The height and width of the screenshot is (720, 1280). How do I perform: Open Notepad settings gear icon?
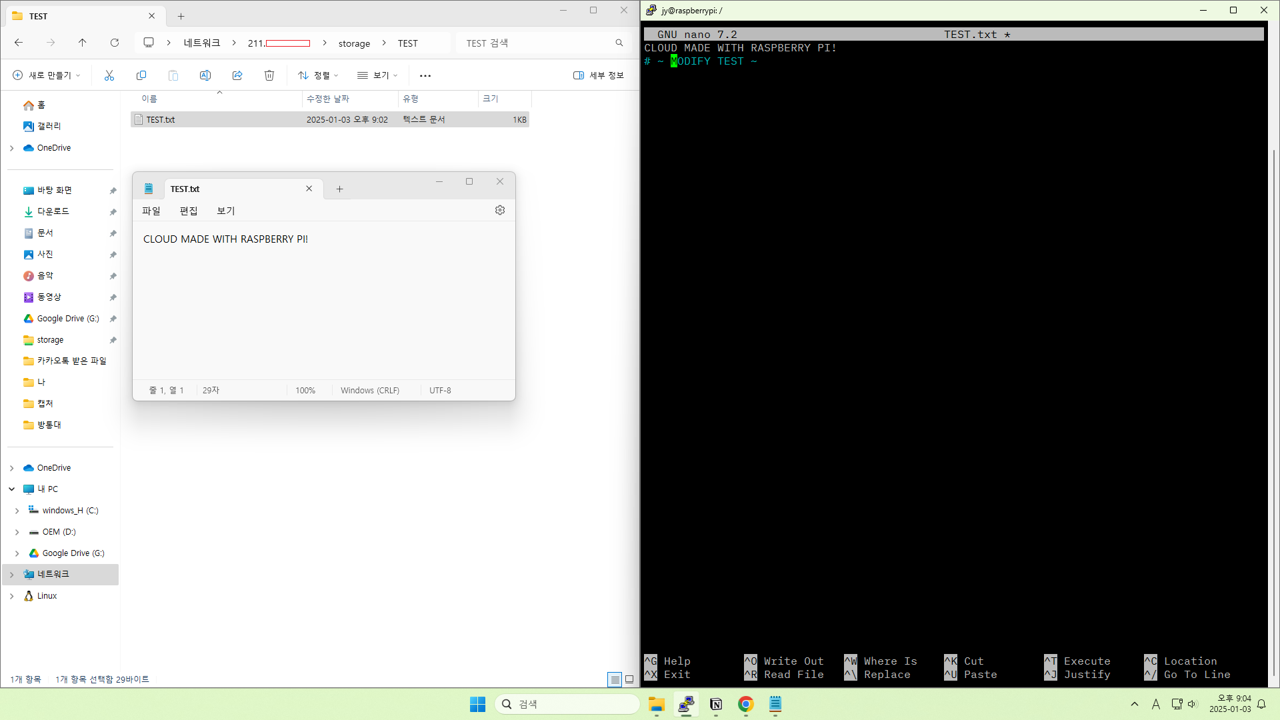point(500,210)
